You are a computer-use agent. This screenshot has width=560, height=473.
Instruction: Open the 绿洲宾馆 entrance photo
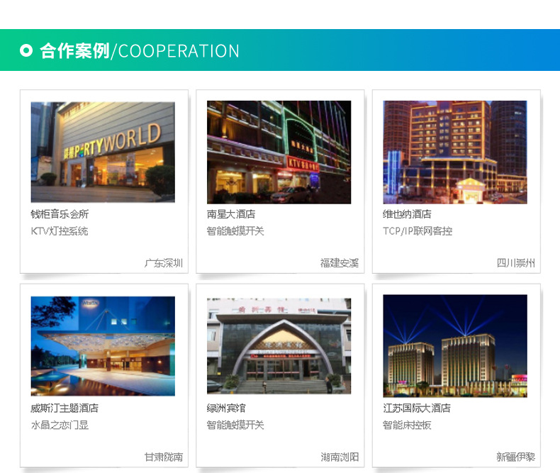[x=279, y=346]
